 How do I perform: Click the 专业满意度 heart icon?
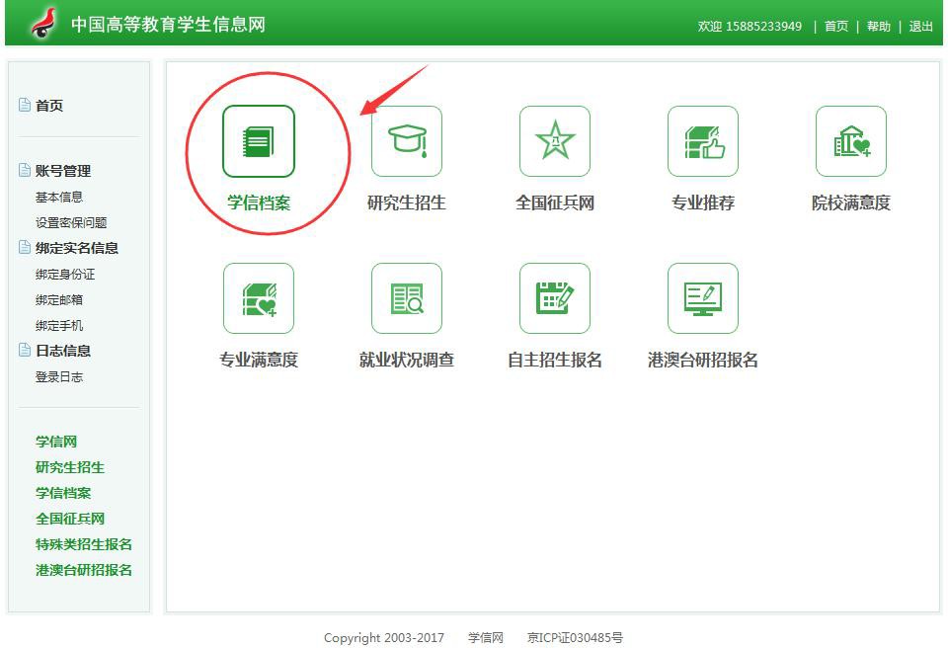coord(258,298)
